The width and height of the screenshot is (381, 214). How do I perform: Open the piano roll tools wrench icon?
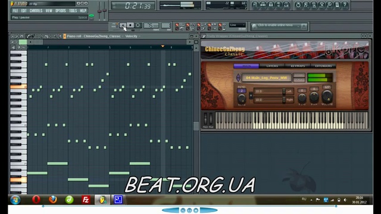(x=17, y=36)
